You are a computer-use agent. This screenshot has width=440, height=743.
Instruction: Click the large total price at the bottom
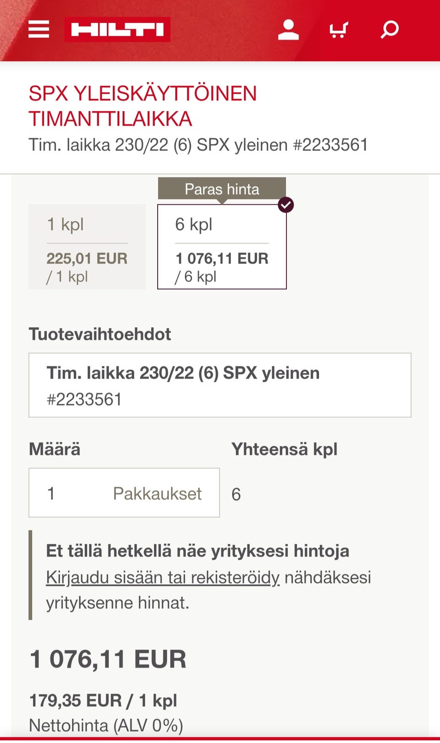[x=108, y=659]
